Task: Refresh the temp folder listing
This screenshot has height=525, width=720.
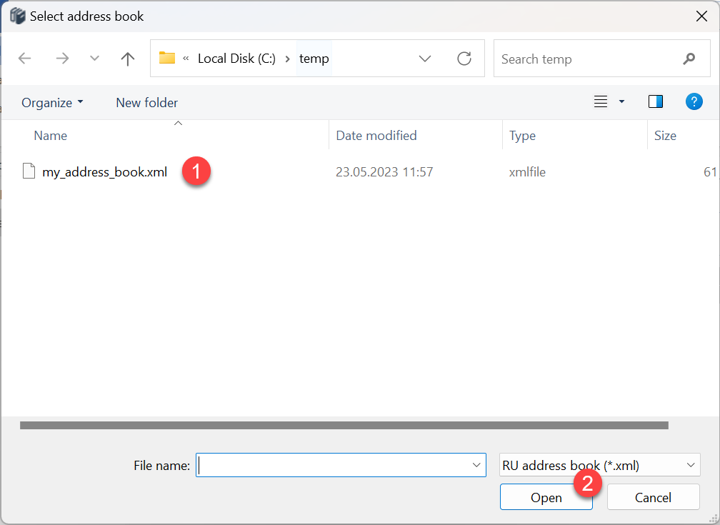Action: point(464,59)
